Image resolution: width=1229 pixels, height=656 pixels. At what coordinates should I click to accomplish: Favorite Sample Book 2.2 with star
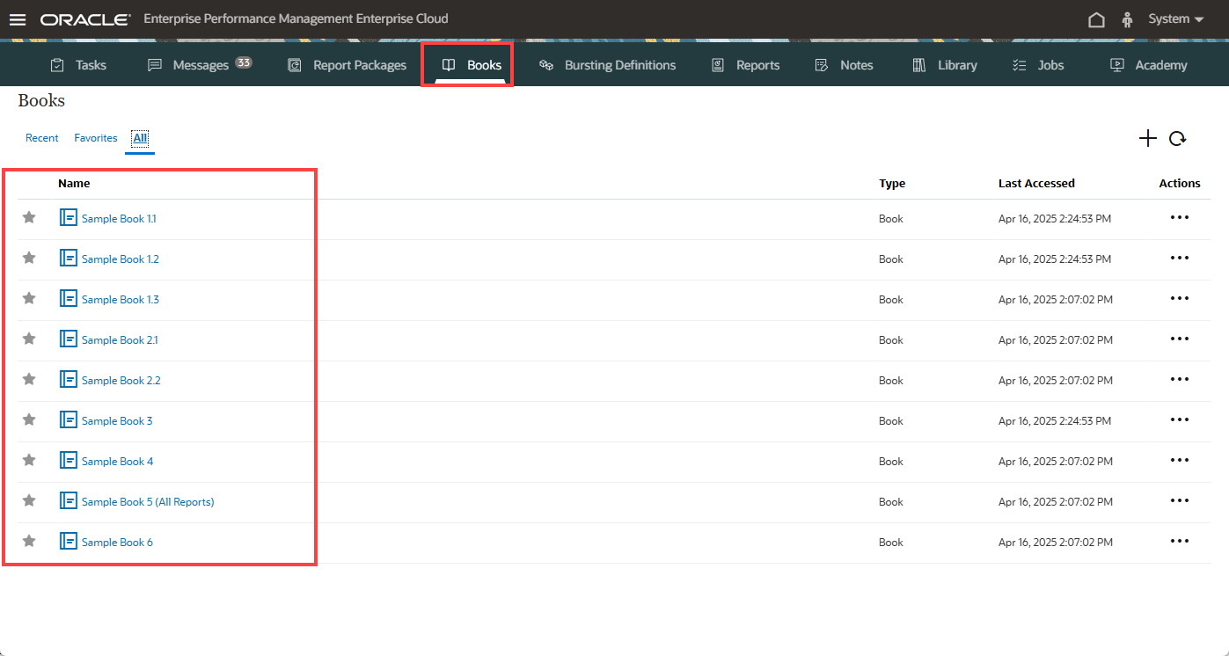point(29,379)
